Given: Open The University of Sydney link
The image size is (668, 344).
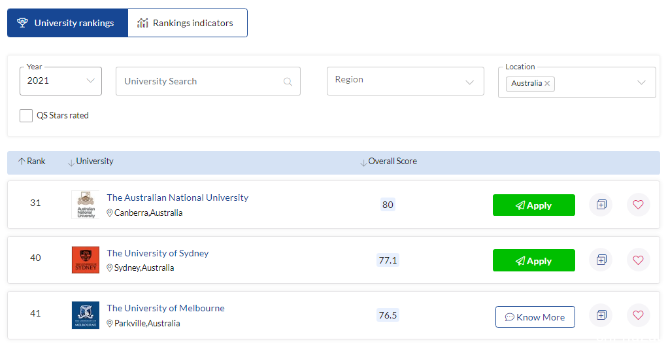Looking at the screenshot, I should click(x=158, y=253).
